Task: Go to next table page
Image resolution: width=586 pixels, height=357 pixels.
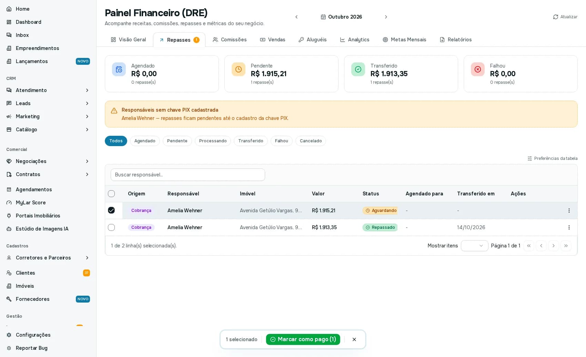Action: click(x=554, y=246)
